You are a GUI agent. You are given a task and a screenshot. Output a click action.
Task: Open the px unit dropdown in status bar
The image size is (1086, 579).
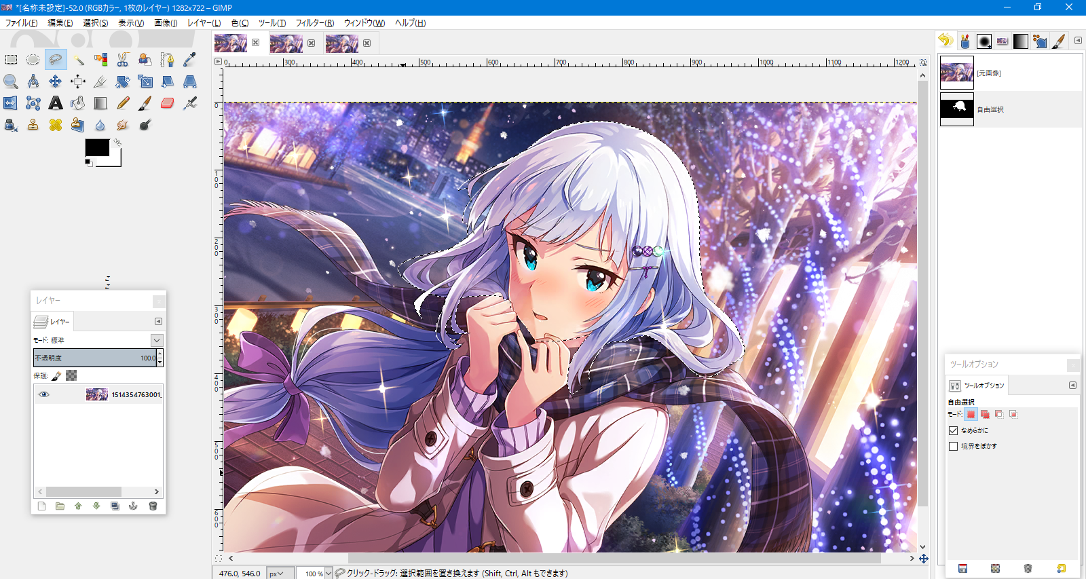click(280, 574)
